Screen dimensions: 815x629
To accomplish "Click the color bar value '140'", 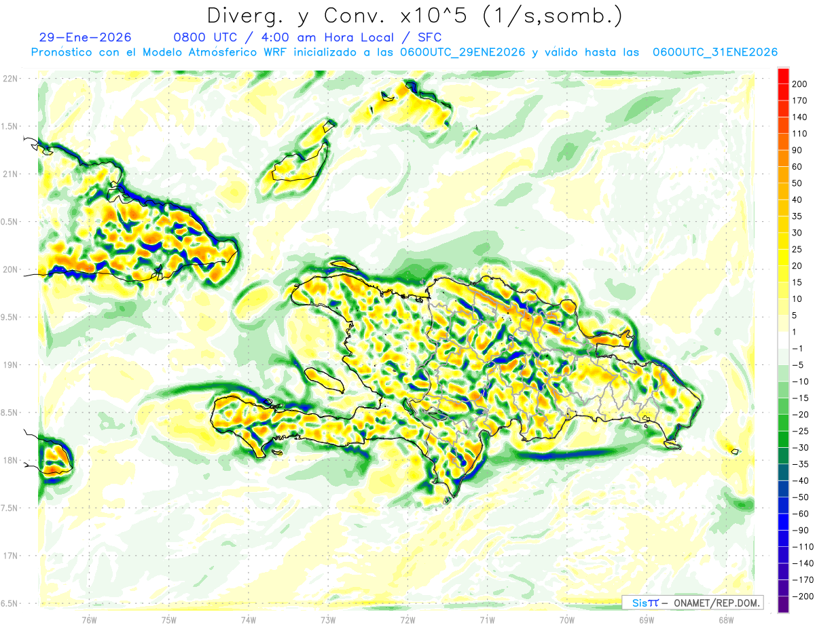I will [x=801, y=117].
